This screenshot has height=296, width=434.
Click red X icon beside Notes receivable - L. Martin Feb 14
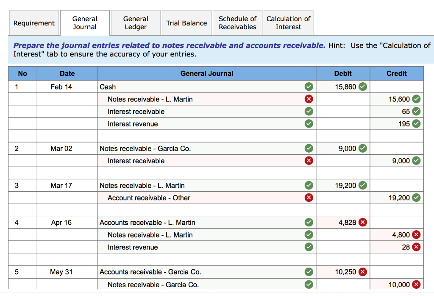(x=309, y=99)
